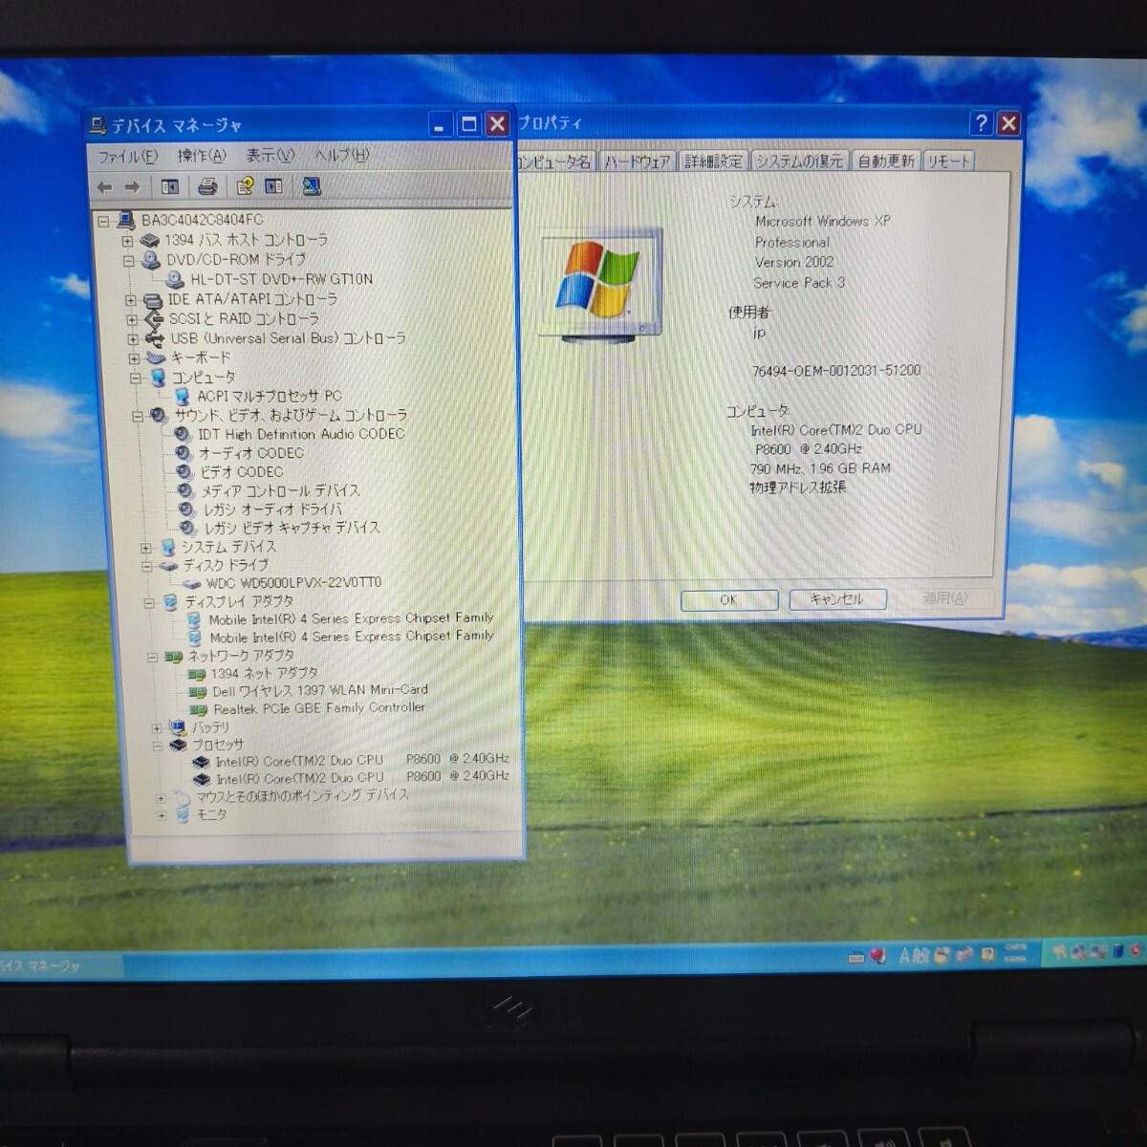Screen dimensions: 1147x1147
Task: Click the battery tray icon
Action: 1117,951
